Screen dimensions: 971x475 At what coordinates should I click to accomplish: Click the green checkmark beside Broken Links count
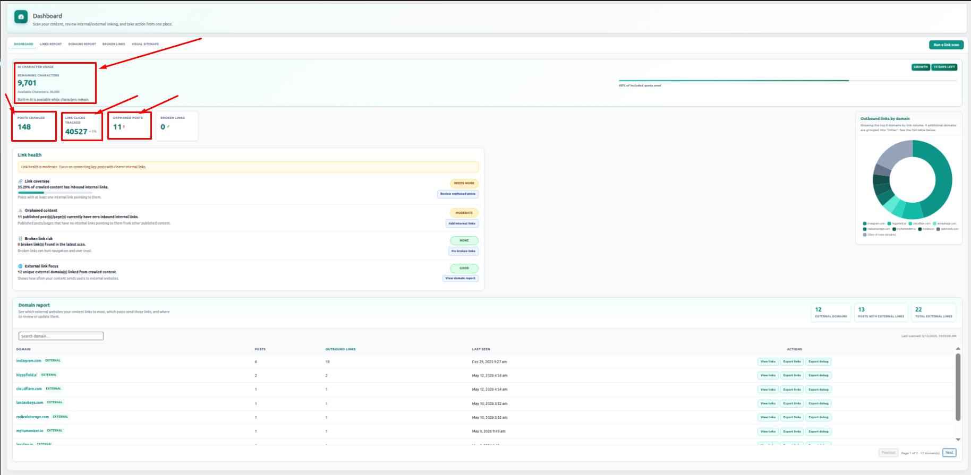(x=168, y=127)
